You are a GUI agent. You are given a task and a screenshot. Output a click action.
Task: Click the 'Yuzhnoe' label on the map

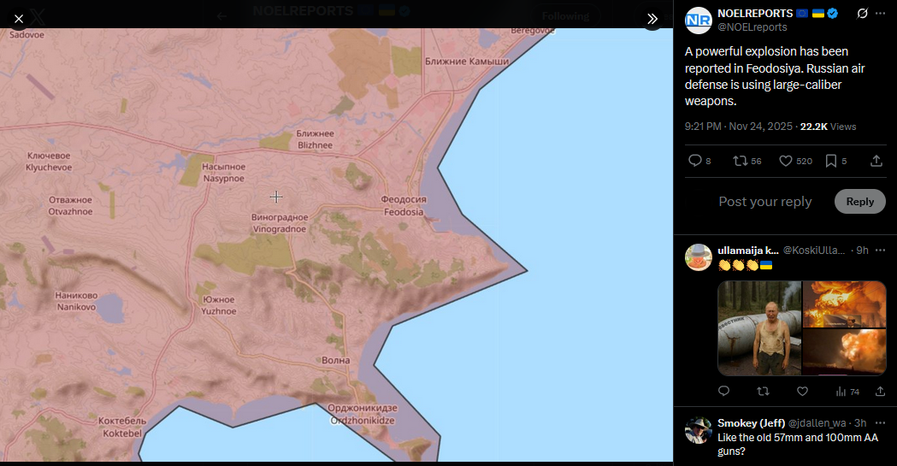[219, 311]
